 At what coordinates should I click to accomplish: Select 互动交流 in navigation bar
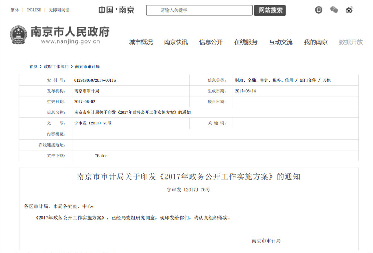281,42
